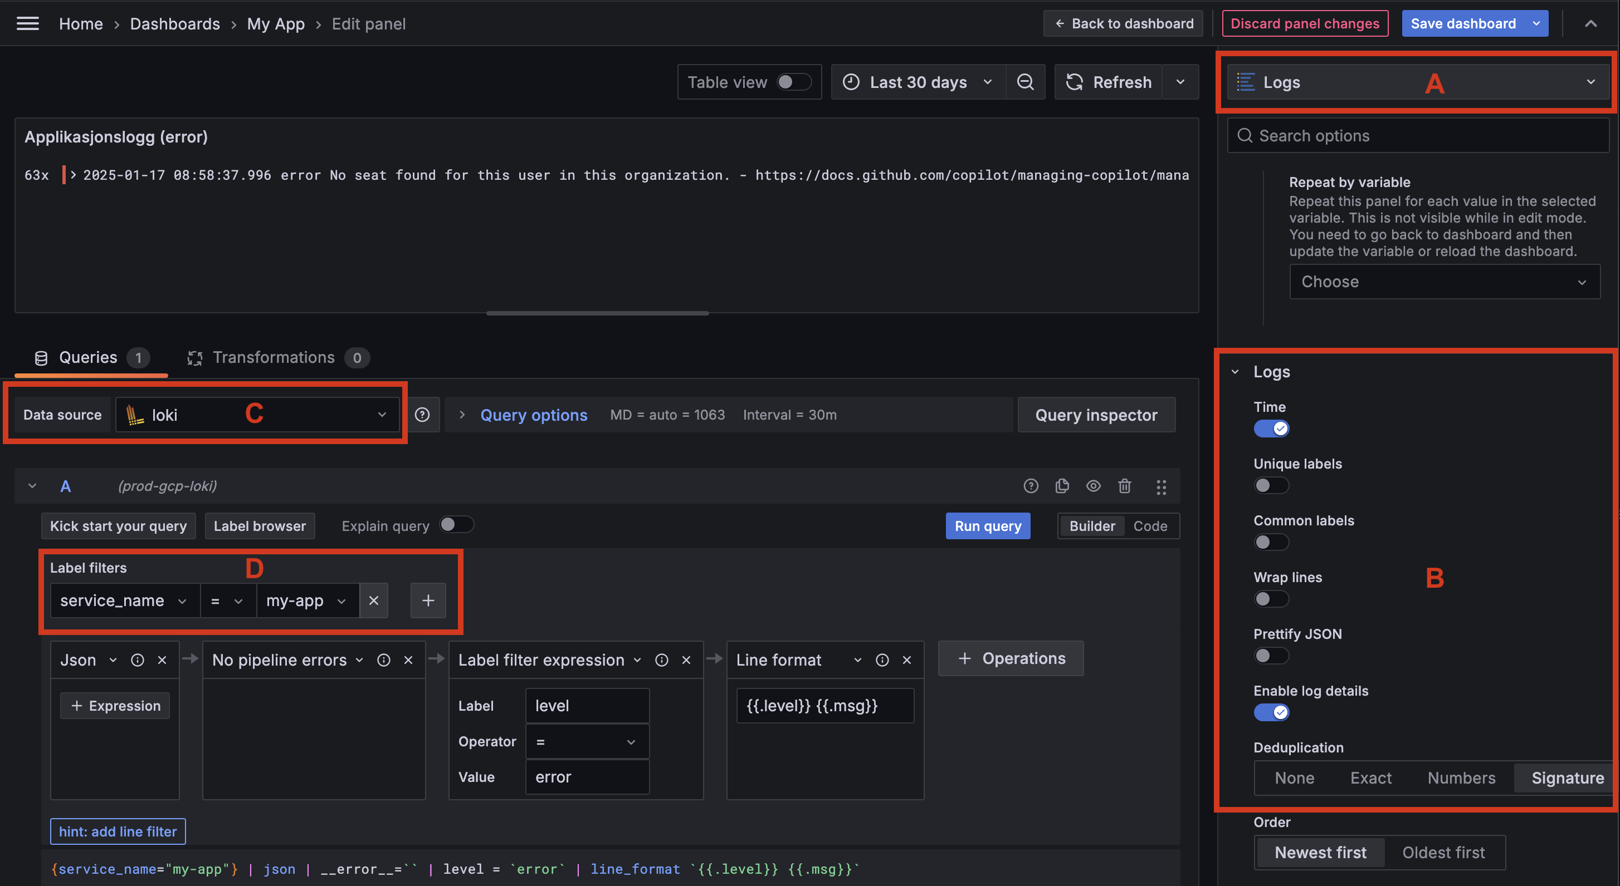Click the drag handle reorder icon
This screenshot has width=1620, height=886.
pyautogui.click(x=1160, y=485)
